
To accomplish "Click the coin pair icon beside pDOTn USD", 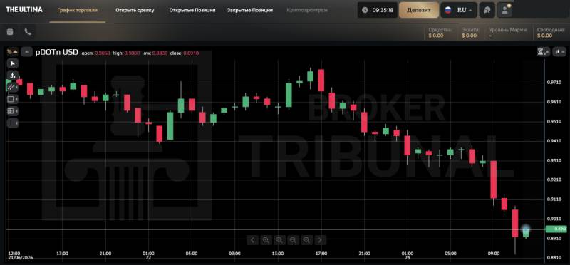I will click(12, 52).
